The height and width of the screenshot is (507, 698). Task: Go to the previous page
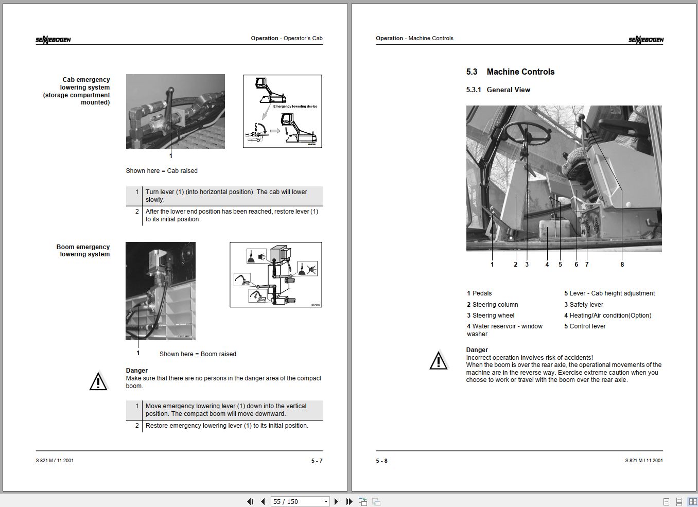click(263, 501)
